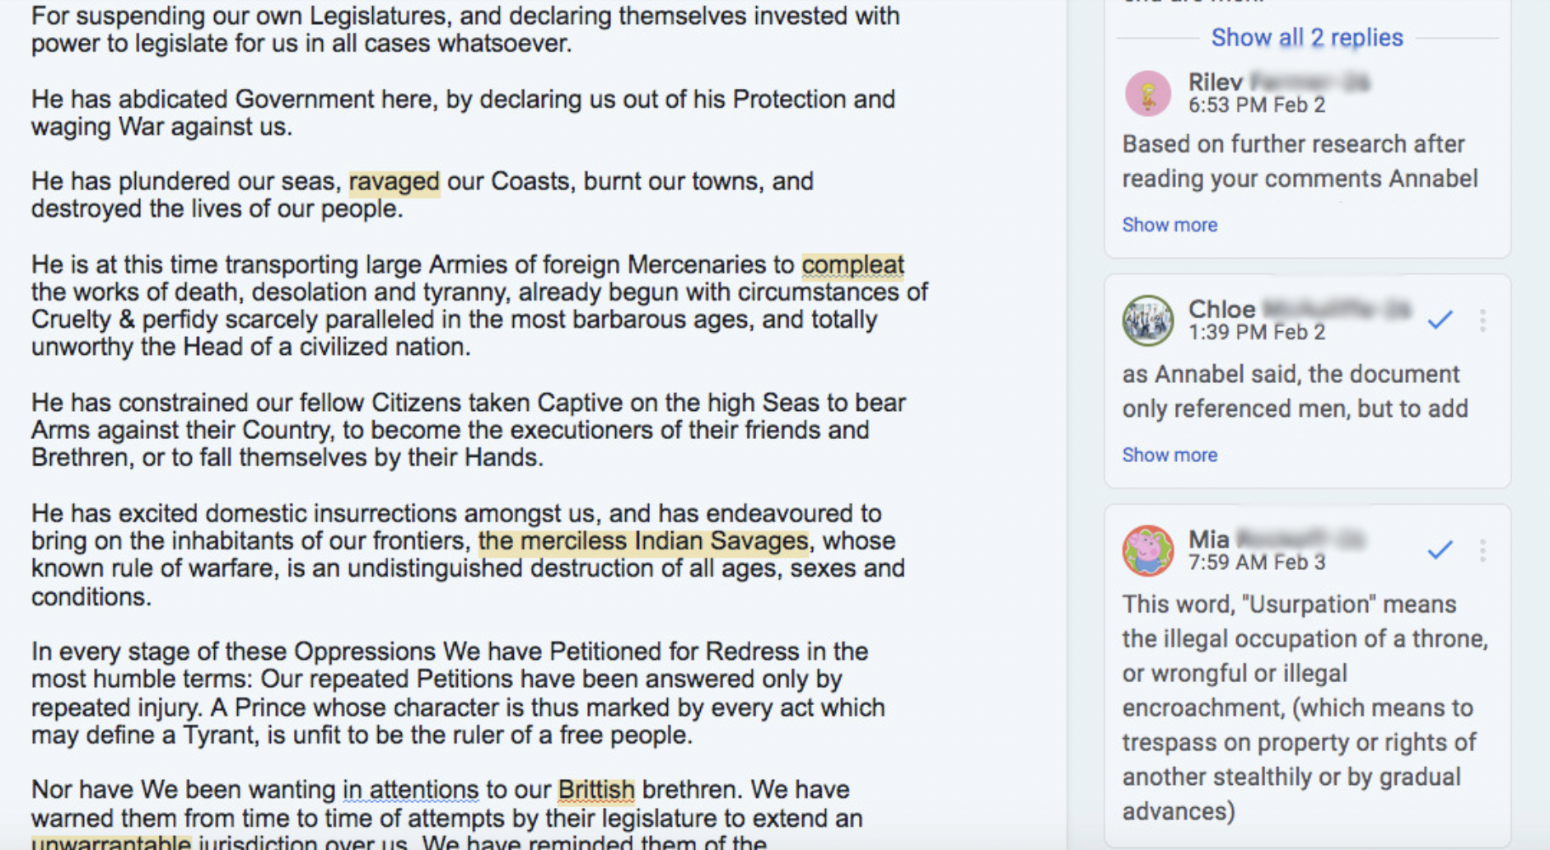Viewport: 1550px width, 850px height.
Task: Click the 7:59 AM Feb 3 timestamp
Action: [1257, 563]
